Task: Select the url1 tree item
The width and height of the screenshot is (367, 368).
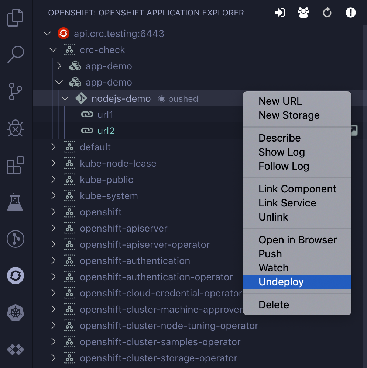Action: click(105, 115)
